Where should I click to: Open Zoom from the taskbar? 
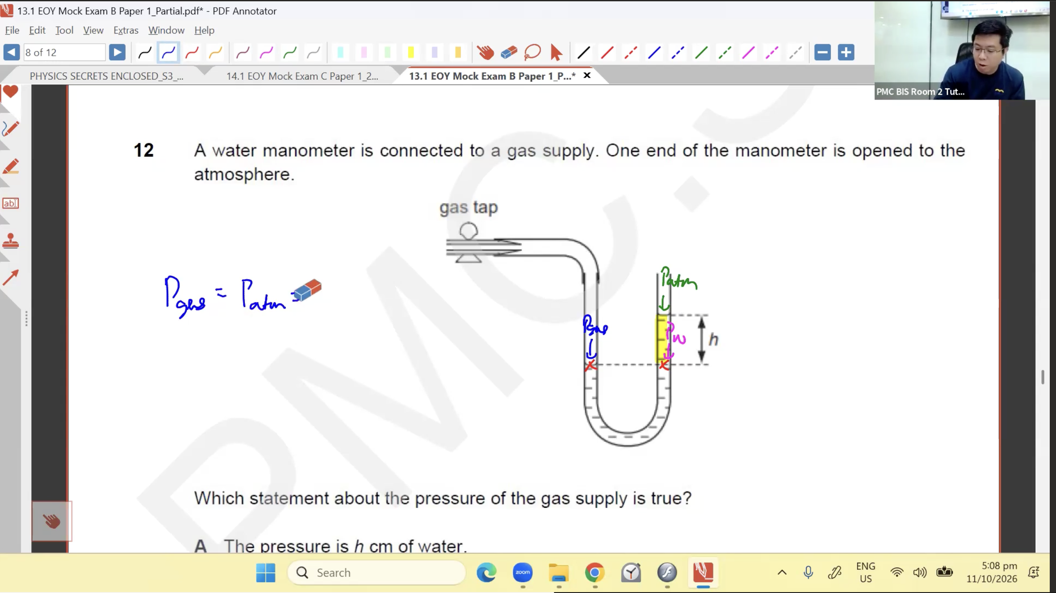(523, 572)
